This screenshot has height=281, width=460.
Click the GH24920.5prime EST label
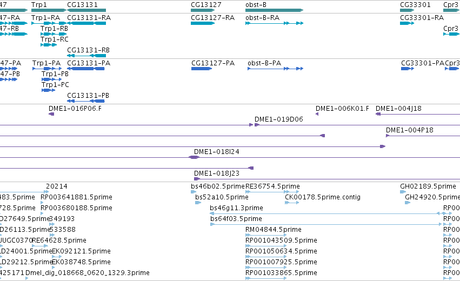click(x=432, y=197)
